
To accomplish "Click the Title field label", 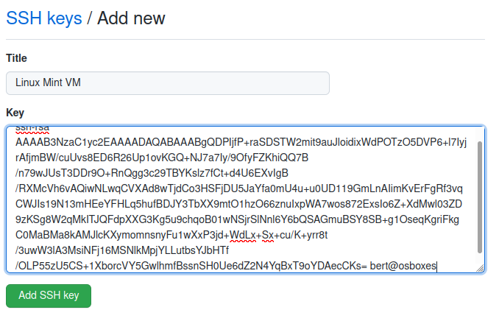I will (17, 57).
